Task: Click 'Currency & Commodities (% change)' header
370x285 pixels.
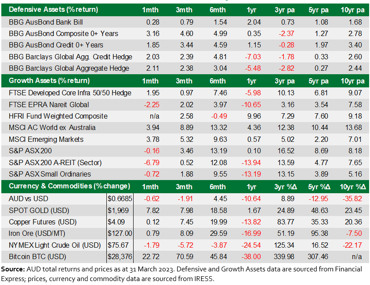Action: pos(69,186)
